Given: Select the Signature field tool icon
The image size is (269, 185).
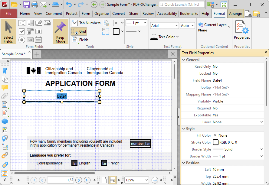Looking at the screenshot, I should pos(39,23).
